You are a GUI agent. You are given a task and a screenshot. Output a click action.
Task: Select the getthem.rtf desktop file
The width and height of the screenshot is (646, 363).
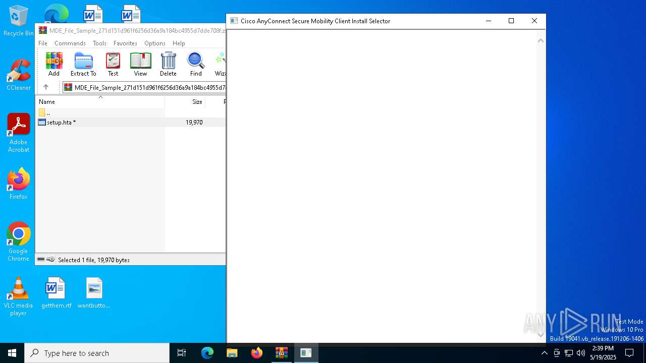point(56,293)
